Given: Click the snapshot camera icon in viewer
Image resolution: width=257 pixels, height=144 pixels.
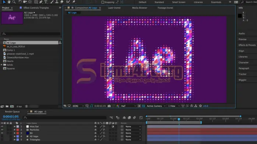Looking at the screenshot, I should pyautogui.click(x=109, y=106).
